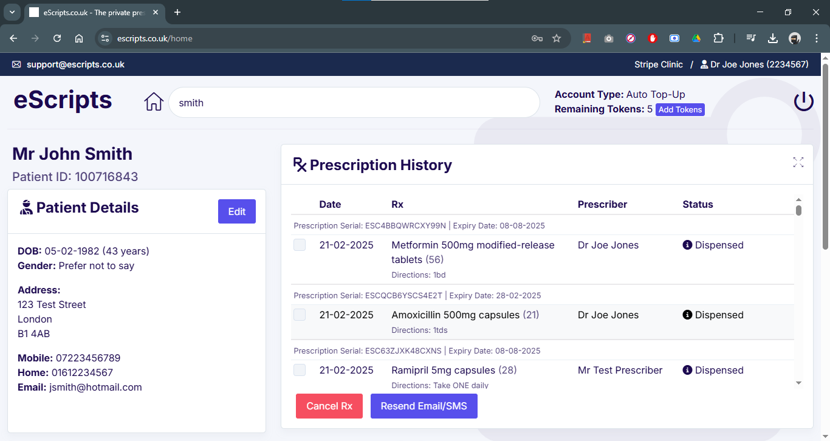Screen dimensions: 830x441
Task: Click the patient email jsmith@hotmail.com
Action: 95,387
